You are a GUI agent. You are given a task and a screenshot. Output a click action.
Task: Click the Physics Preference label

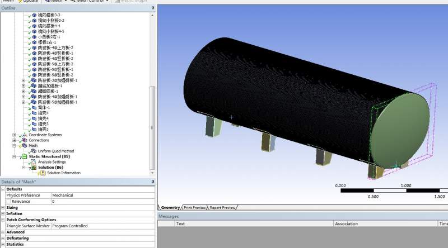[23, 195]
